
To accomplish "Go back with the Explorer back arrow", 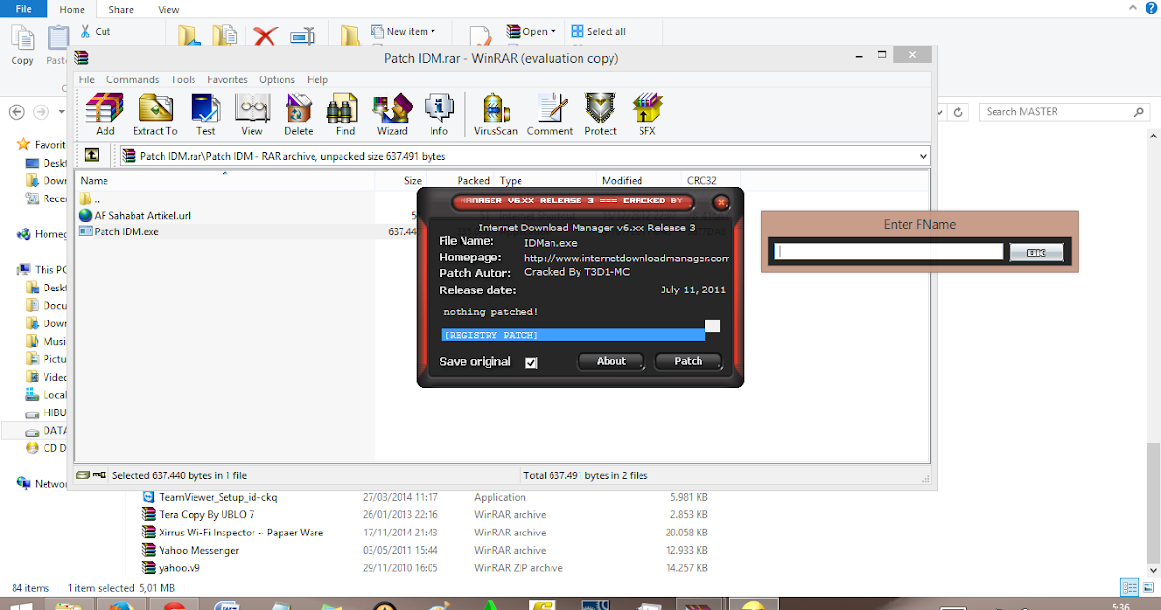I will (x=16, y=112).
